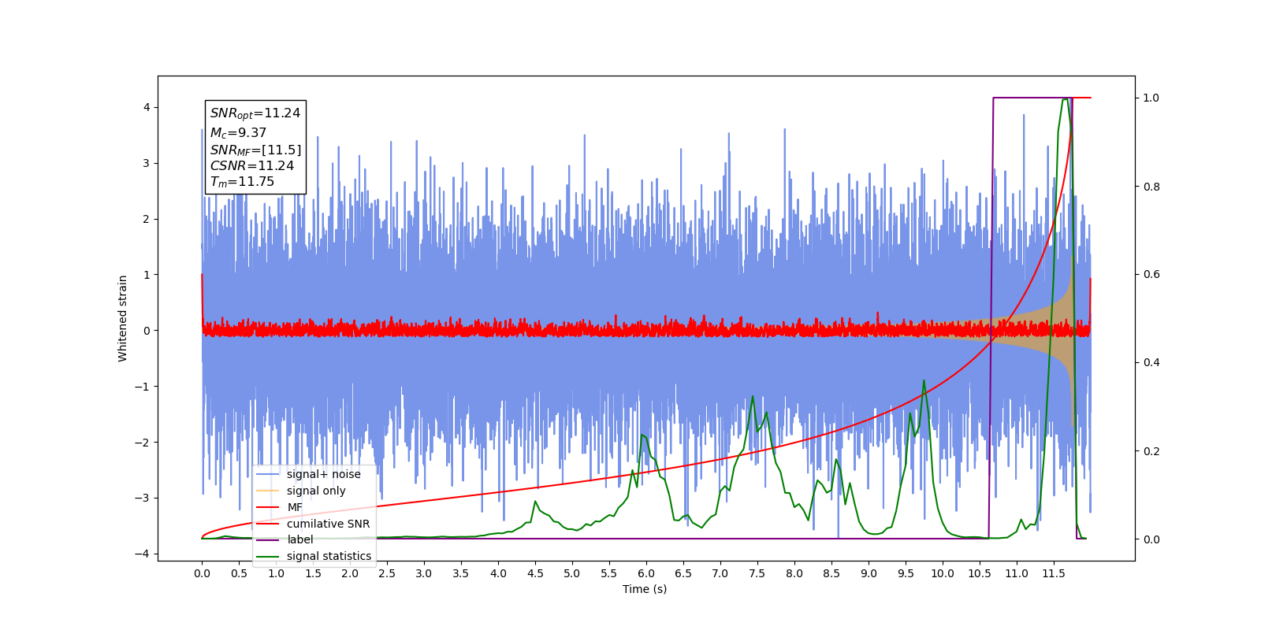Viewport: 1261px width, 630px height.
Task: Click the 0.2 tick on right axis
Action: click(x=1151, y=451)
